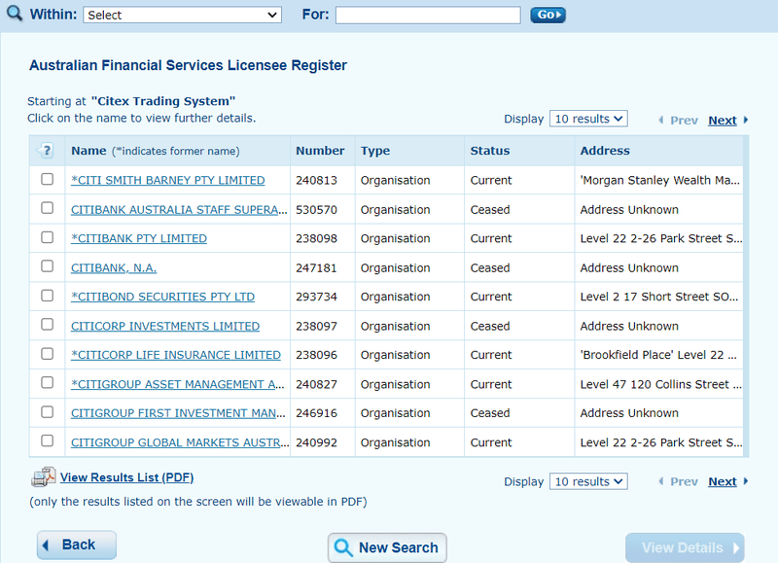The width and height of the screenshot is (778, 563).
Task: Click address 'Morgan Stanley Wealth Ma...
Action: [659, 180]
